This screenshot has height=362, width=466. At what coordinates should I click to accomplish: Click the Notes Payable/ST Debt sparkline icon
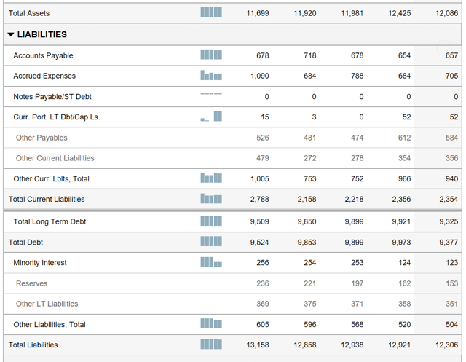211,94
